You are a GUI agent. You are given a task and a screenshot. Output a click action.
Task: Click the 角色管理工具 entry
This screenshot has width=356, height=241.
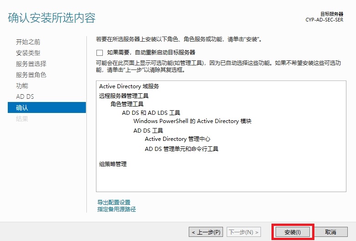pyautogui.click(x=127, y=104)
